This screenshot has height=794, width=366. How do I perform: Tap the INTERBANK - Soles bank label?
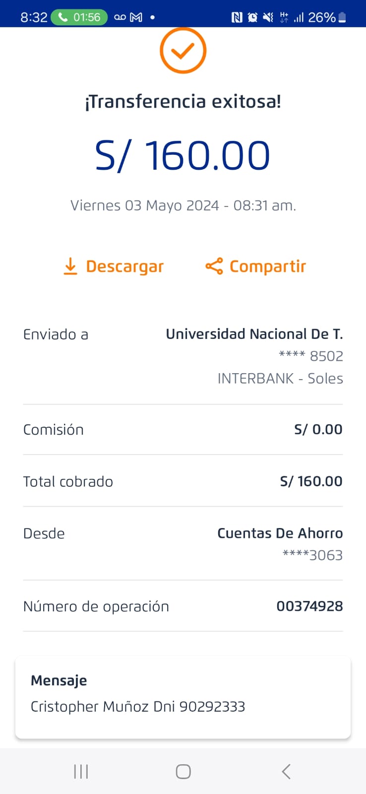280,378
